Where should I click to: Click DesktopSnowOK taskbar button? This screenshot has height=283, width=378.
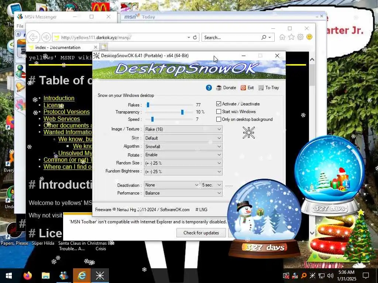[x=100, y=276]
